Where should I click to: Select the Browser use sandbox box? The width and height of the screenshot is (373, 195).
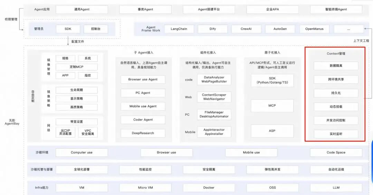166,153
